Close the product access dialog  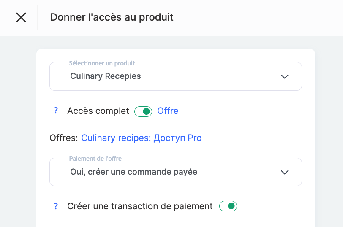tap(21, 17)
